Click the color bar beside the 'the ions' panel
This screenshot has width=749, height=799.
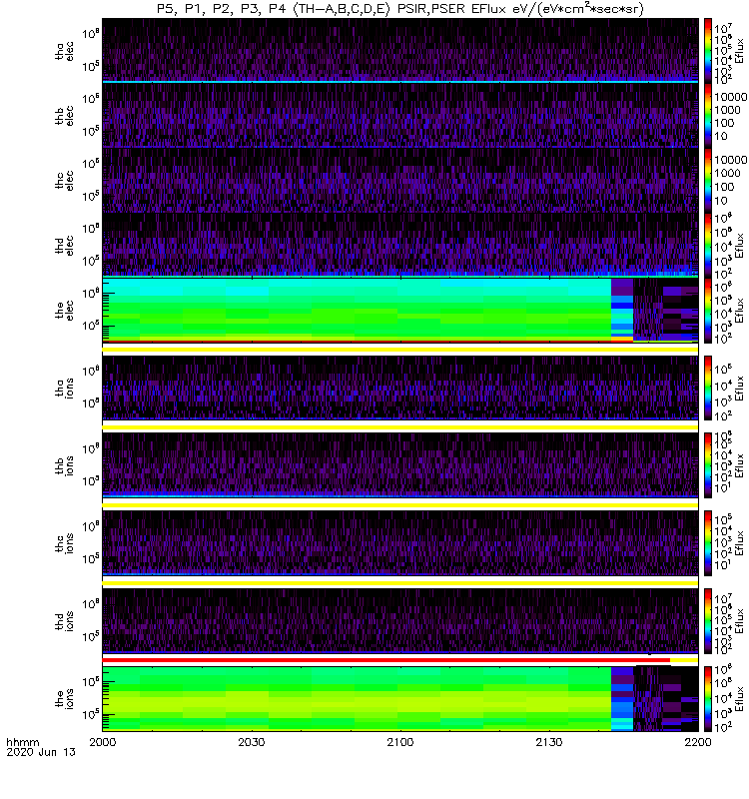(x=708, y=698)
